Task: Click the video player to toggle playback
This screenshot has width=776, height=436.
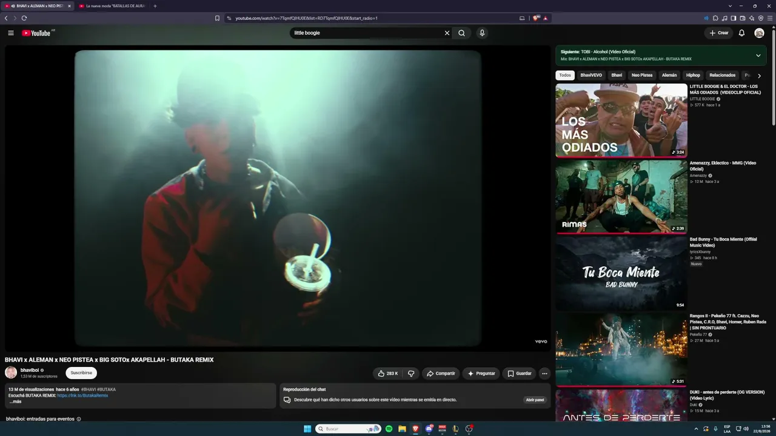Action: coord(278,198)
